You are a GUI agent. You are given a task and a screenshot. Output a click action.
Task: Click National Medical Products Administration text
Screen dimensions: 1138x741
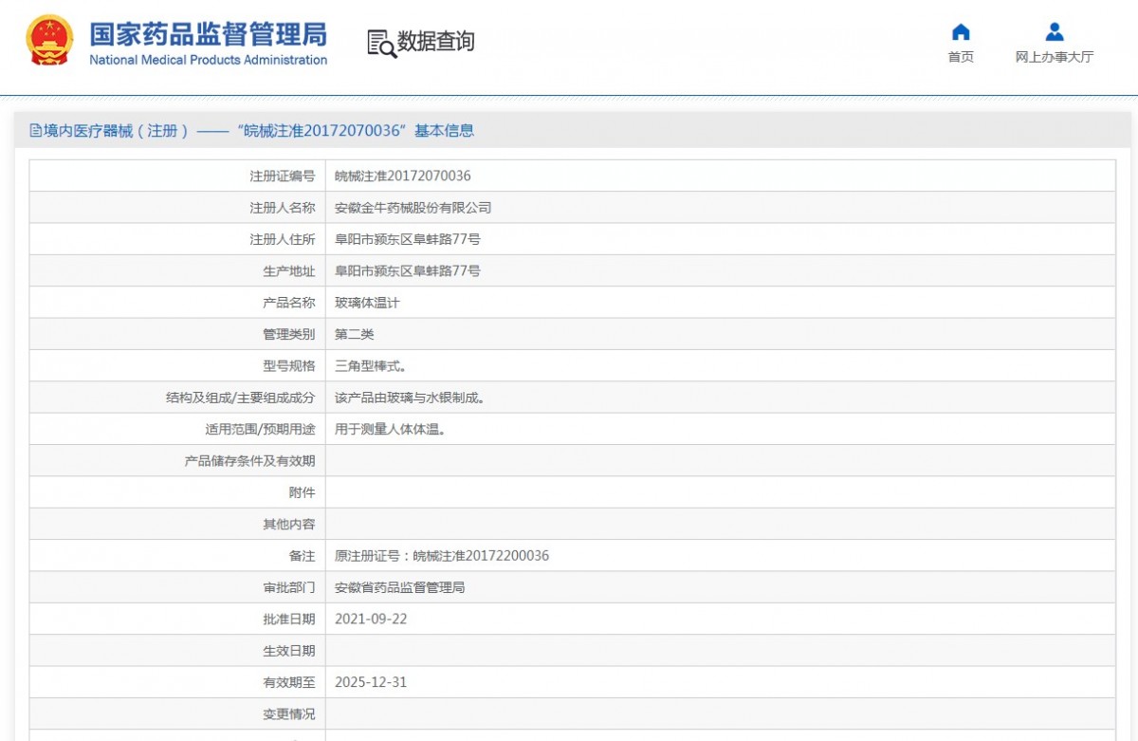[209, 60]
